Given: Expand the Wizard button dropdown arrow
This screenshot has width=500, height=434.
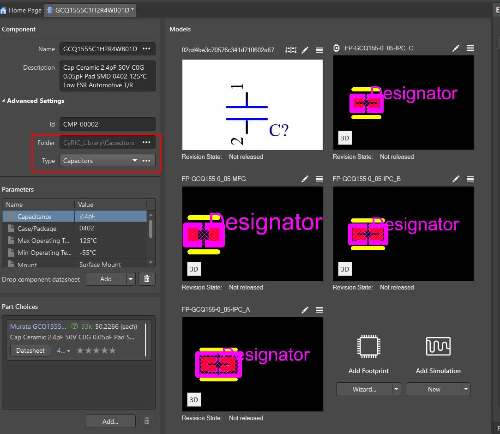Looking at the screenshot, I should 396,389.
